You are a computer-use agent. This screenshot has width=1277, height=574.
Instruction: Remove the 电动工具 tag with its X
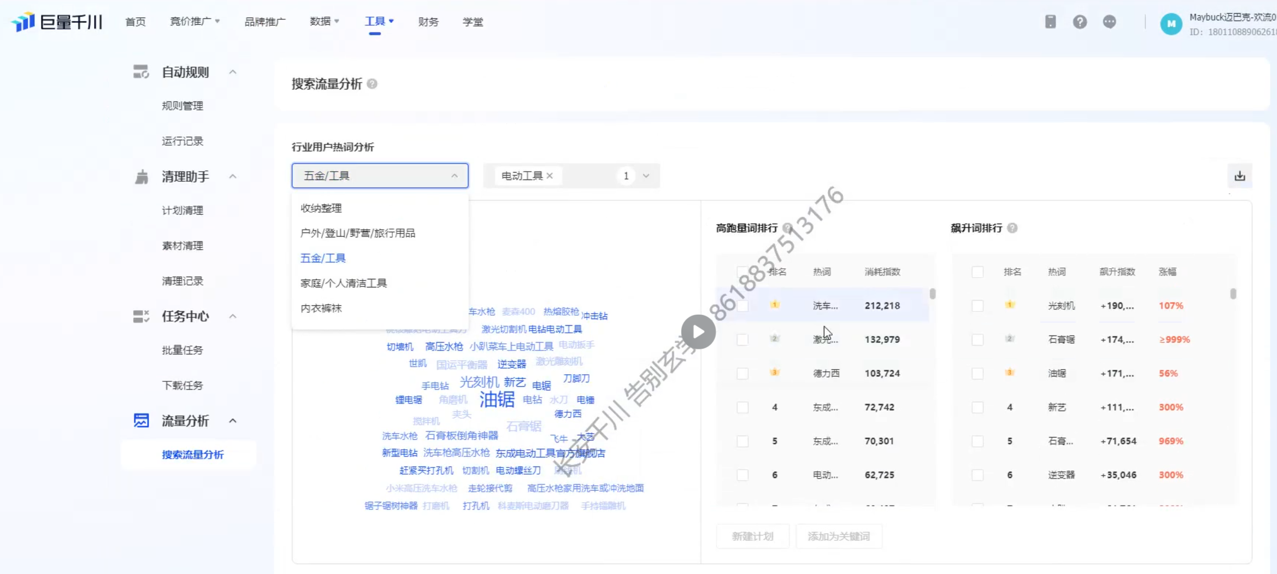(x=550, y=176)
